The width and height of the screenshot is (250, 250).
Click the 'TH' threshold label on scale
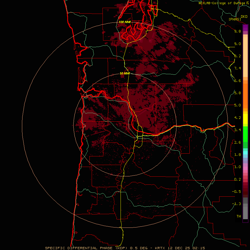click(x=239, y=216)
